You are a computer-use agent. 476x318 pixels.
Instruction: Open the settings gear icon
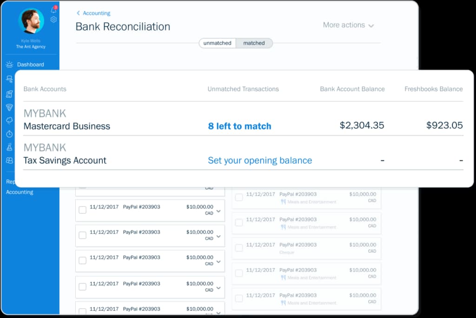(x=53, y=20)
